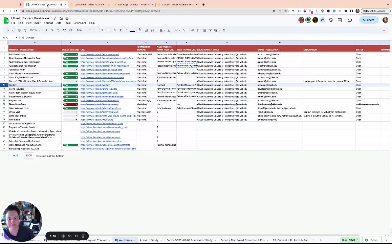Image resolution: width=392 pixels, height=244 pixels.
Task: Click the font size field showing 9
Action: point(102,30)
